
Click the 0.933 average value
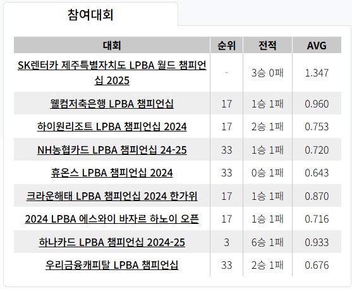click(317, 242)
